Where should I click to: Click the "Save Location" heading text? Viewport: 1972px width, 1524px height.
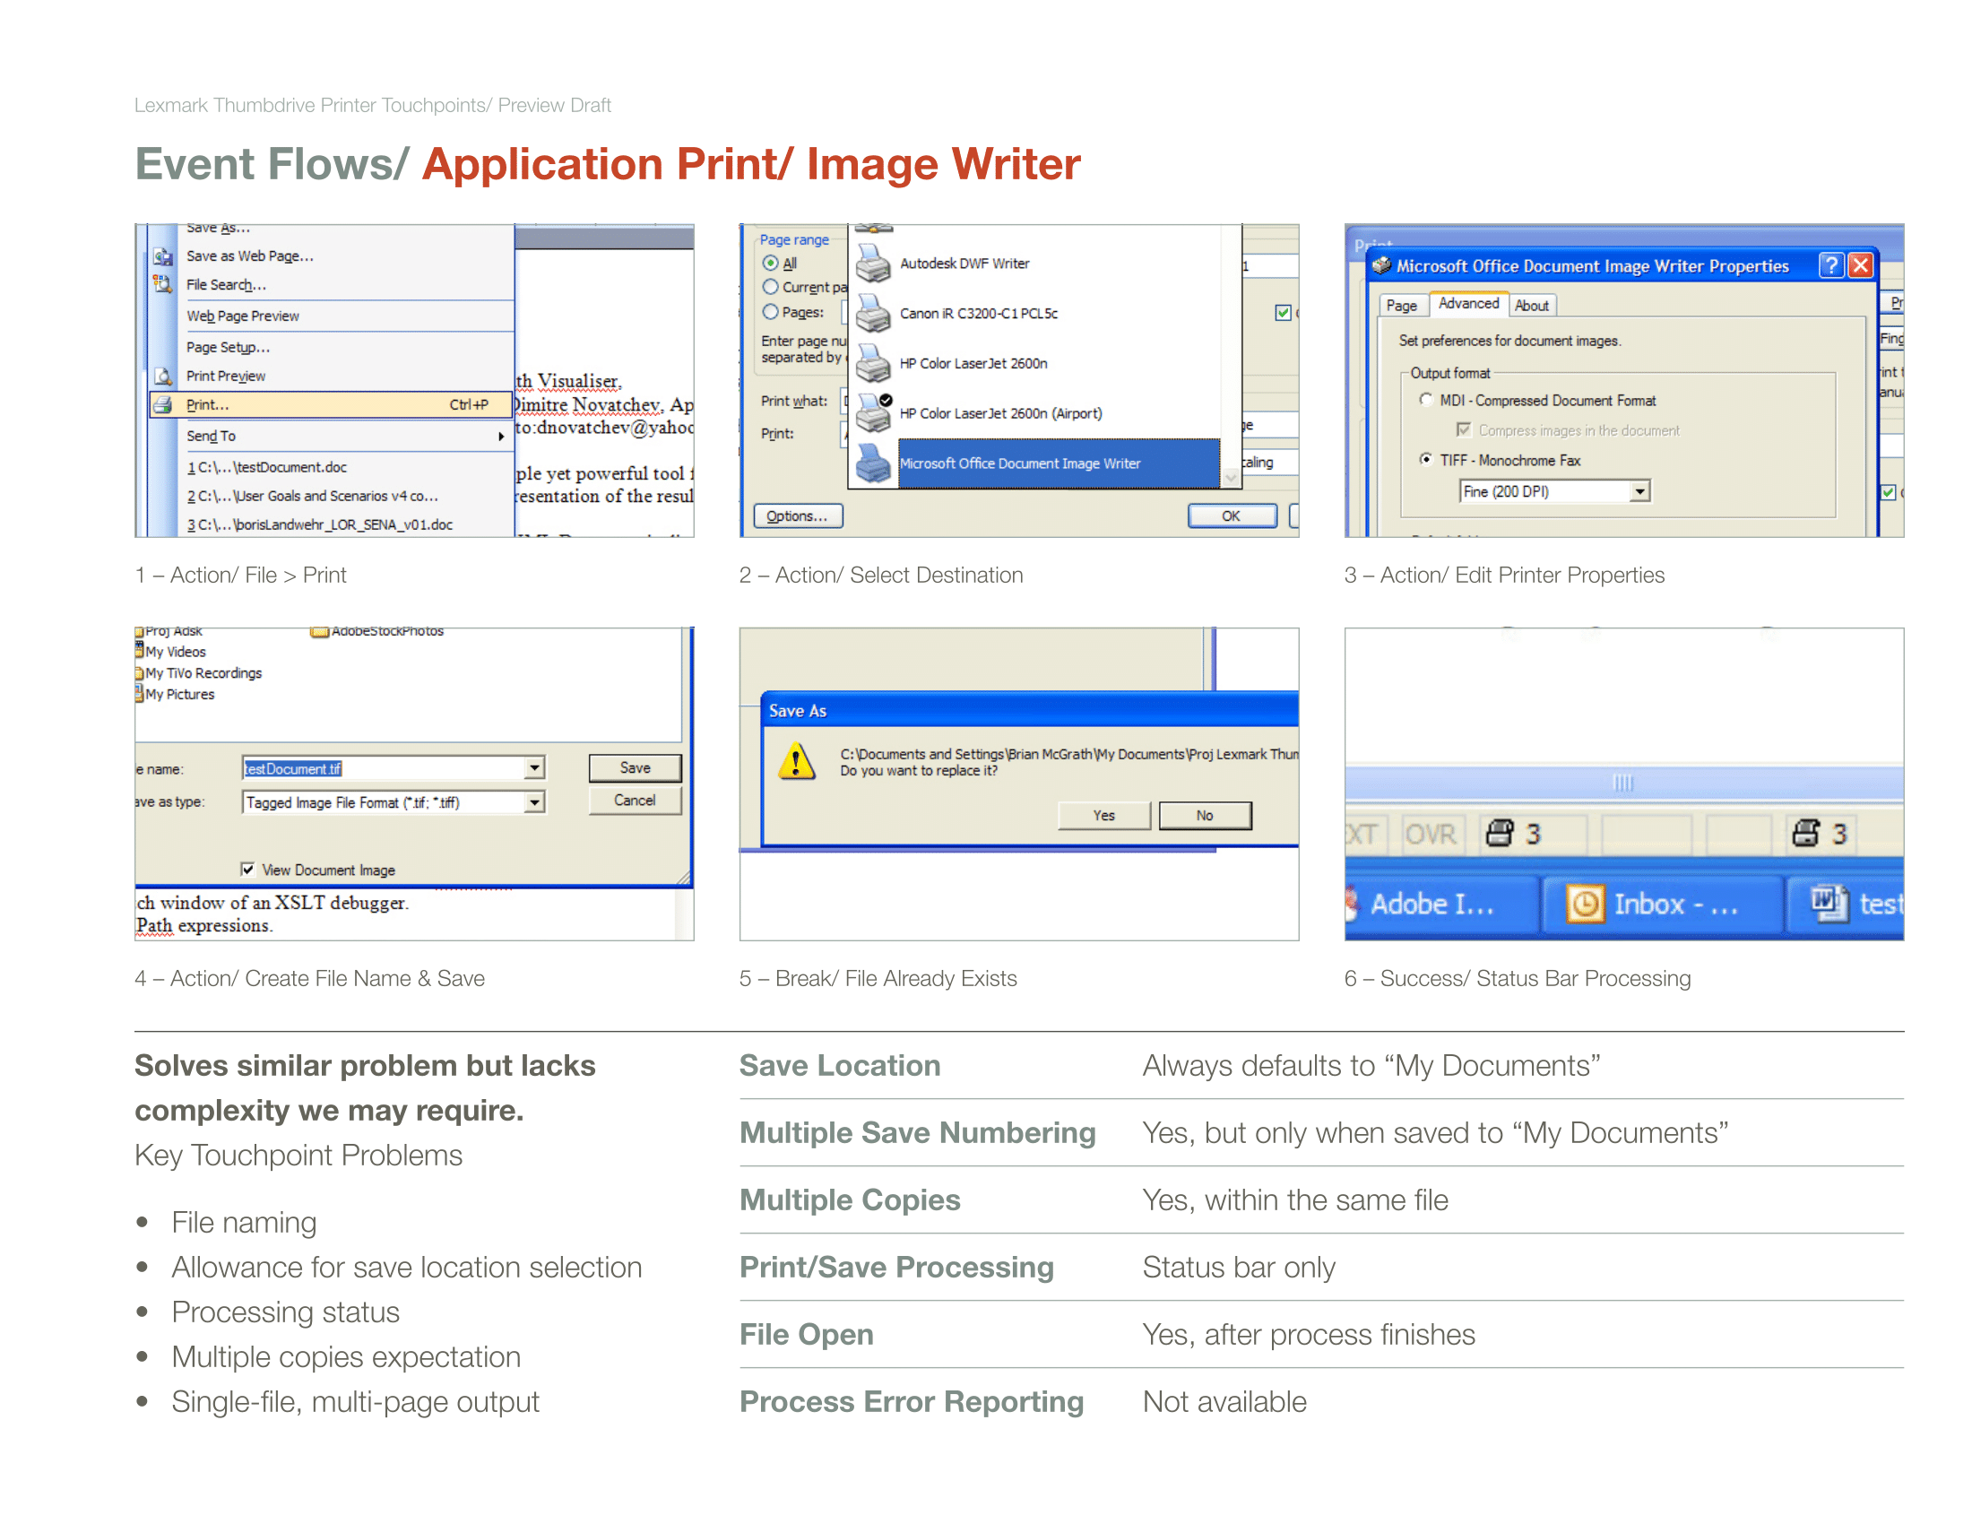(x=840, y=1066)
